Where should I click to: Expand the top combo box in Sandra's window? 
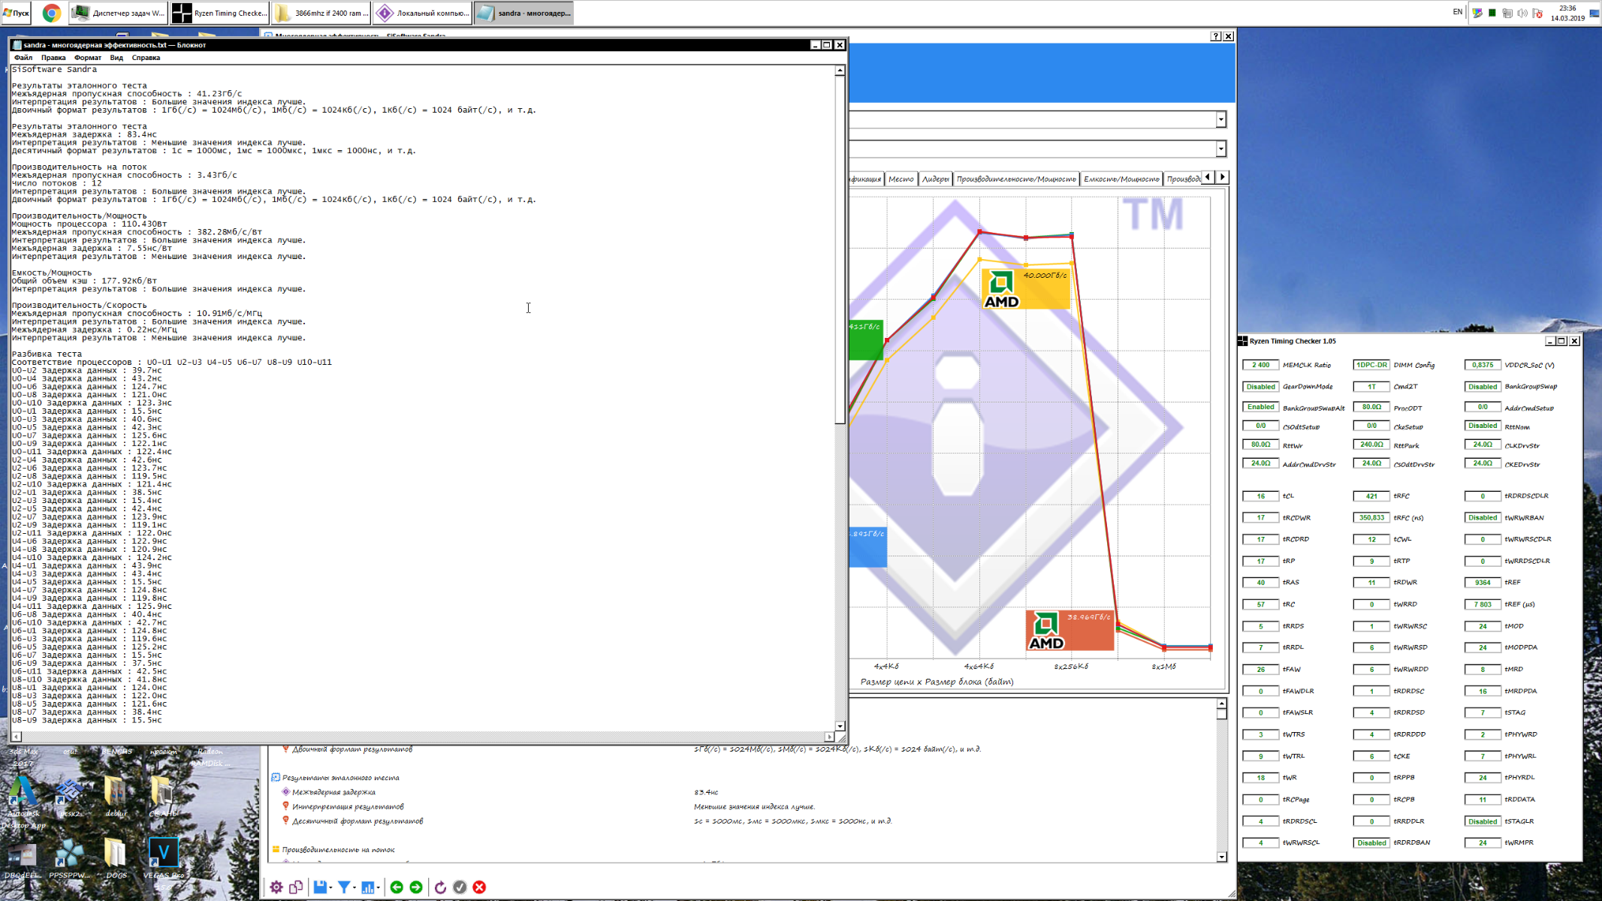[1220, 119]
